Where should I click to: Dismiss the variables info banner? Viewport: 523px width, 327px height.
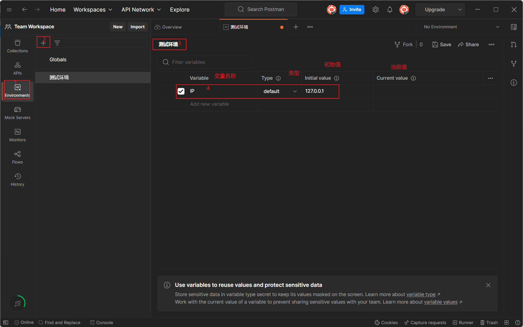[x=488, y=285]
